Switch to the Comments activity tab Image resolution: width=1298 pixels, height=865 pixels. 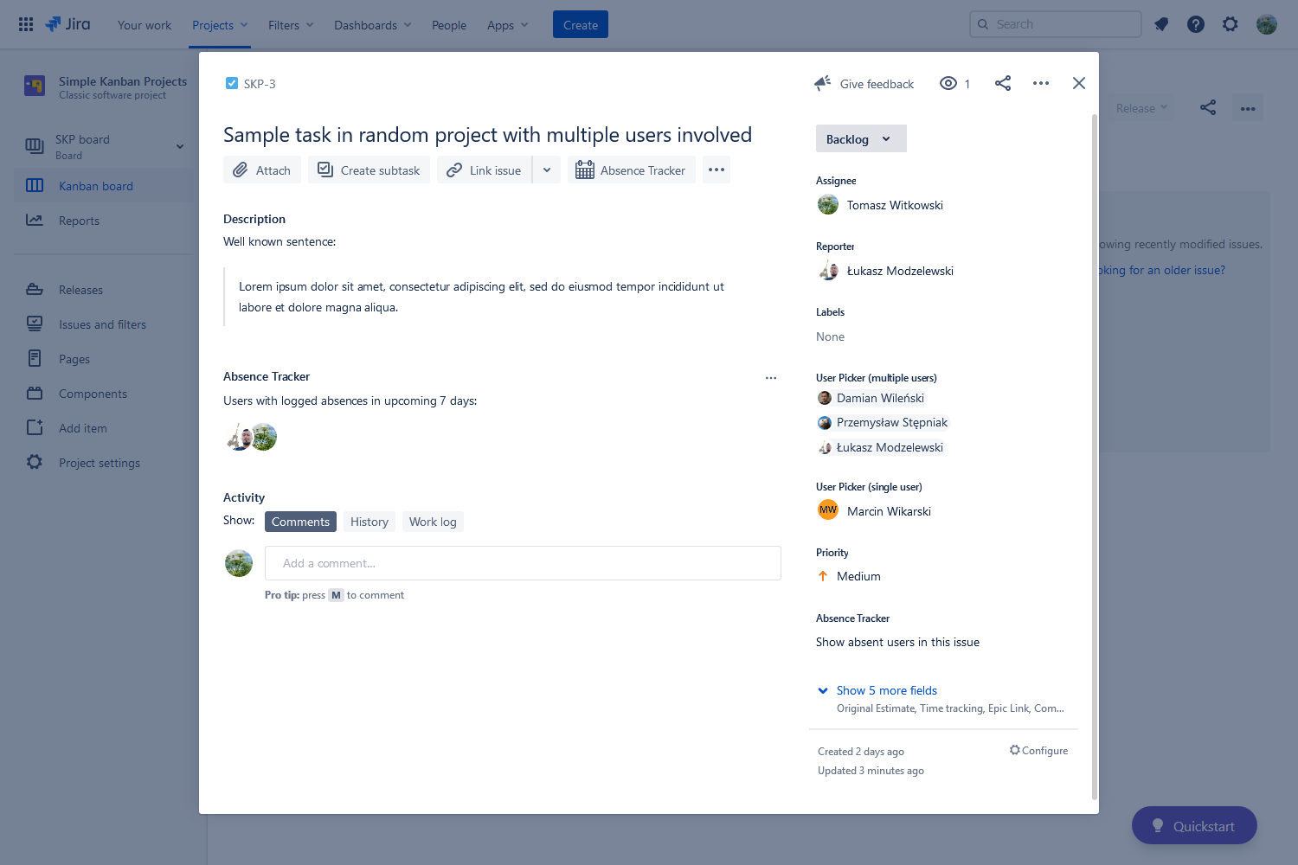(300, 522)
